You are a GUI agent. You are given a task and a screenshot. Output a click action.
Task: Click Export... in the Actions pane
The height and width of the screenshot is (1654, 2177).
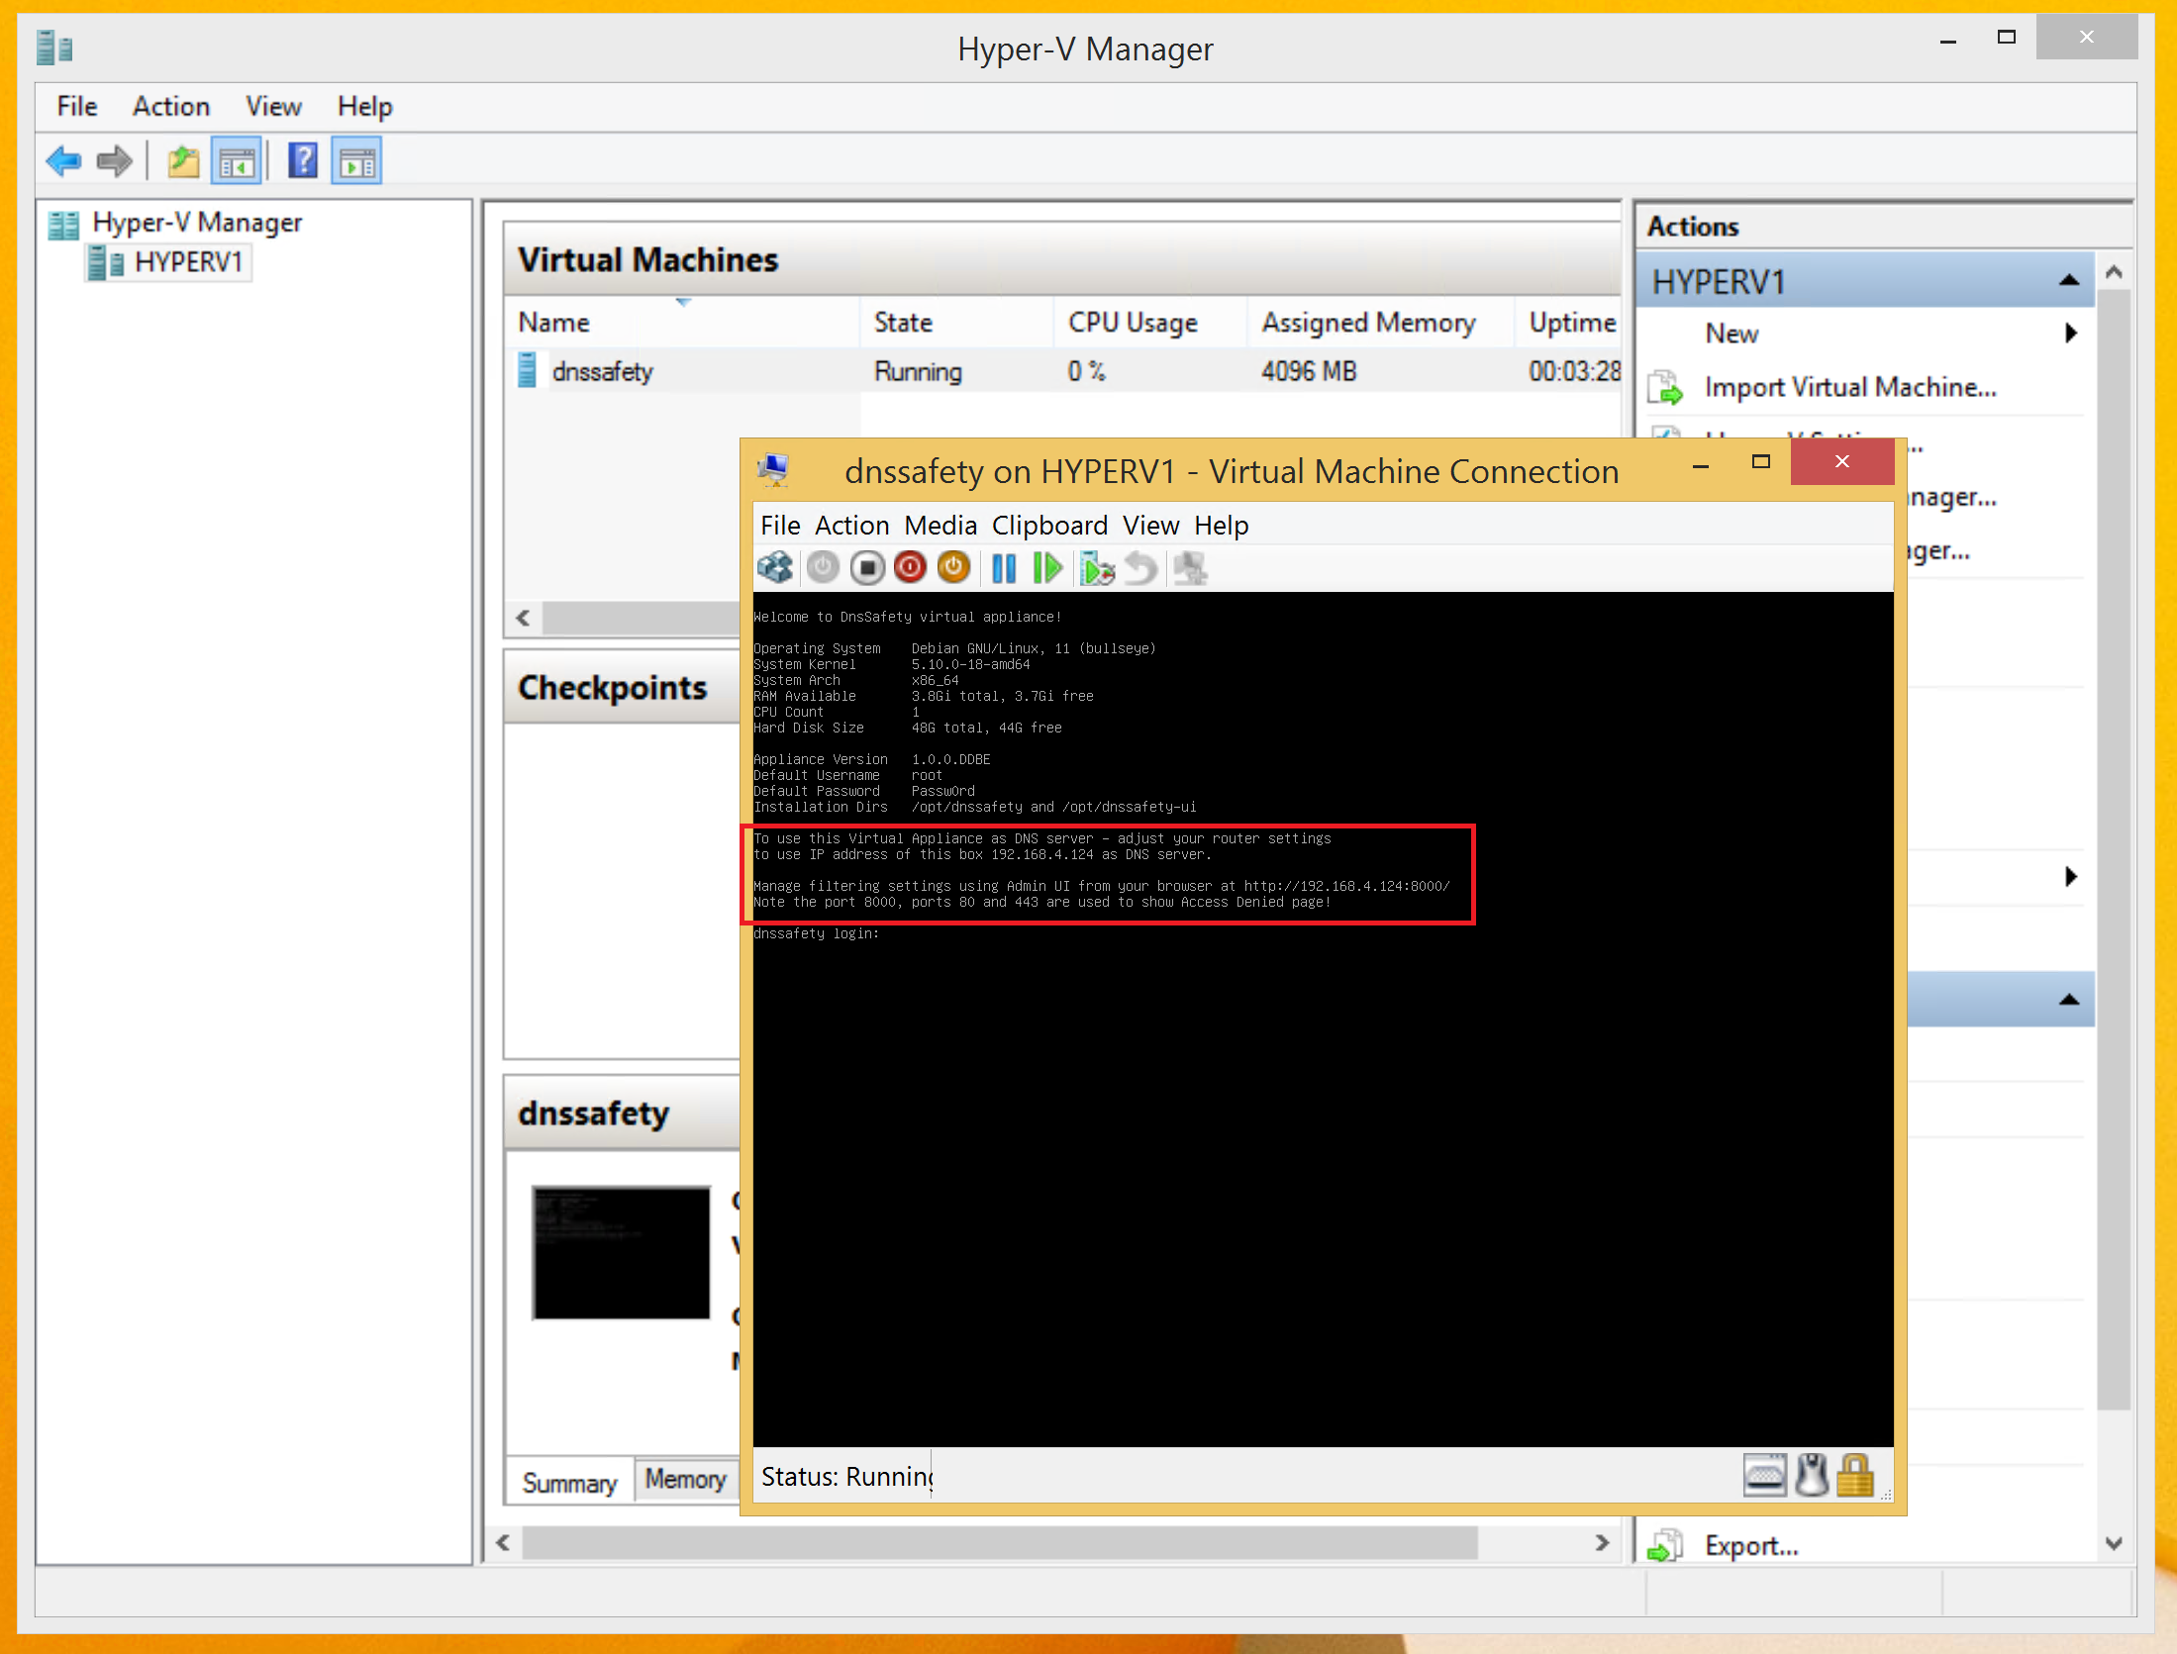(x=1751, y=1545)
